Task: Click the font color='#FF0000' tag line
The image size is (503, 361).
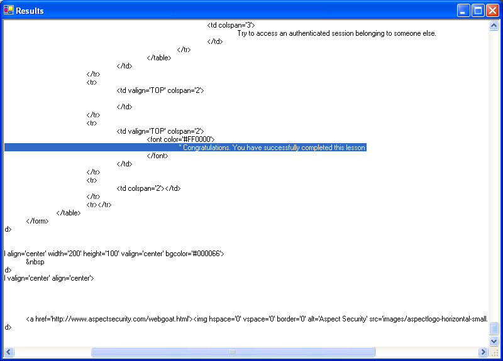Action: click(x=181, y=139)
